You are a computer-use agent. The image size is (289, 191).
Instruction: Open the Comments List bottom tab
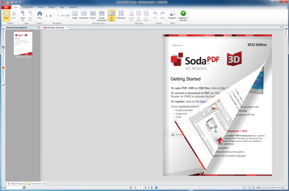coord(37,184)
